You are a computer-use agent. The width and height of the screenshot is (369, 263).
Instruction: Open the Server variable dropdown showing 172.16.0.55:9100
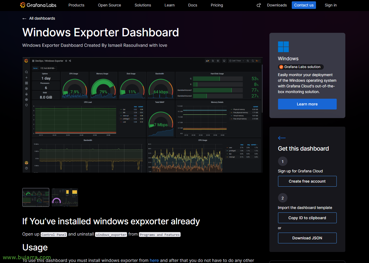point(47,68)
